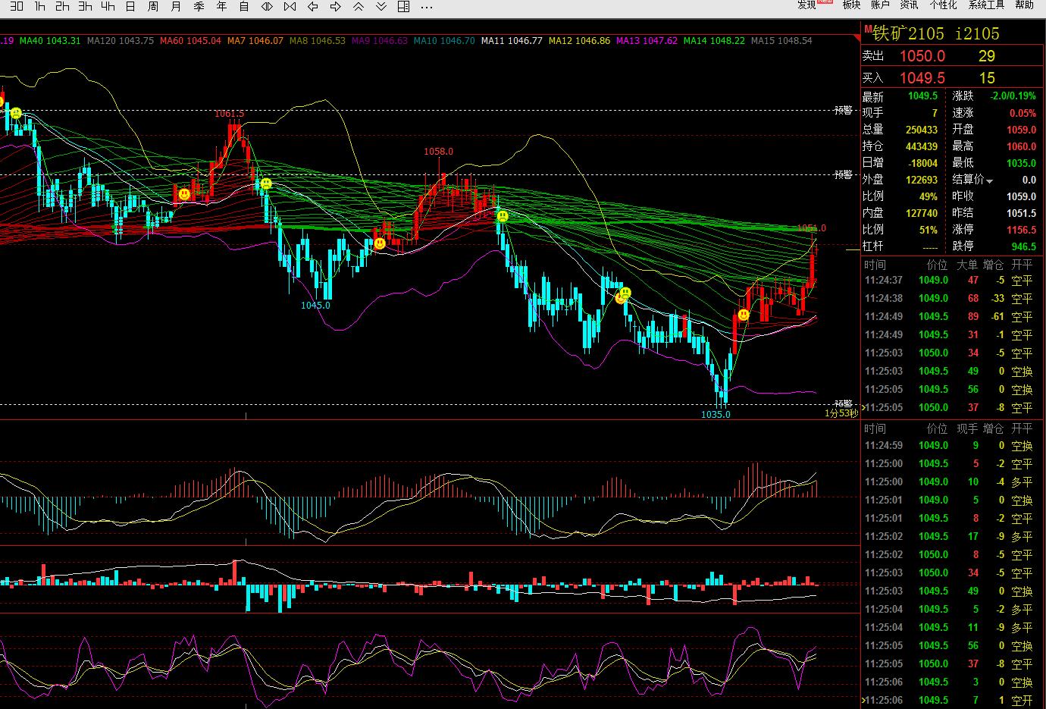Click the smiley signal marker near 1061.5 peak

coord(266,184)
